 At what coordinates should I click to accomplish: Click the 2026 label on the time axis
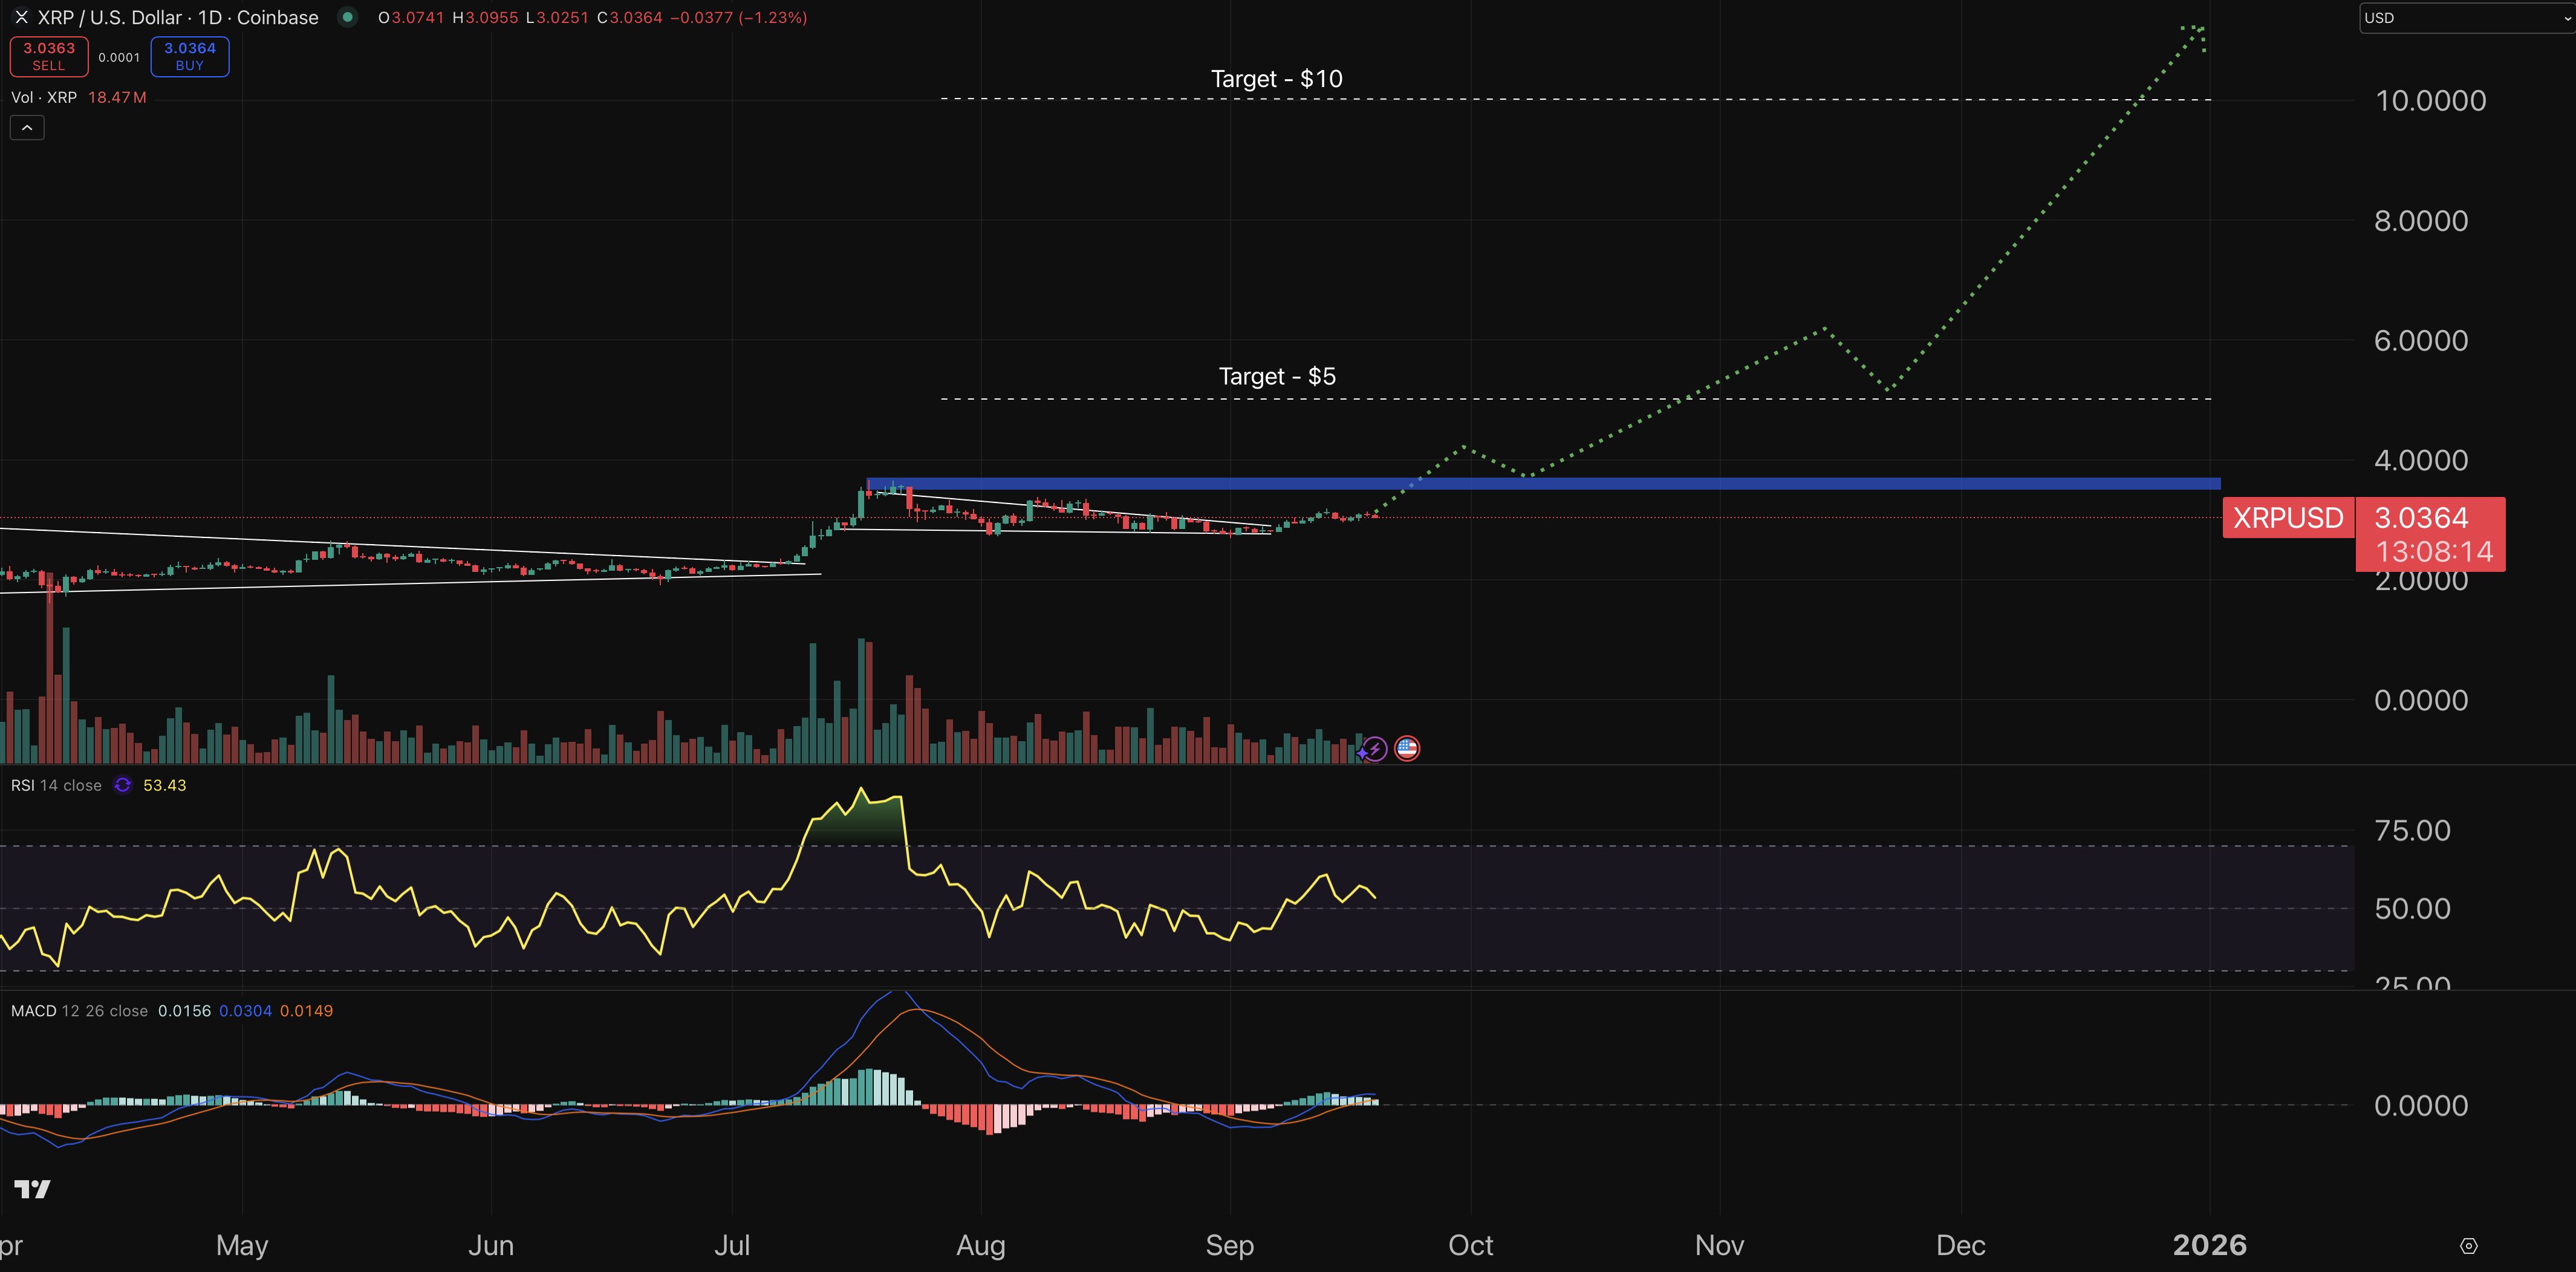coord(2209,1245)
